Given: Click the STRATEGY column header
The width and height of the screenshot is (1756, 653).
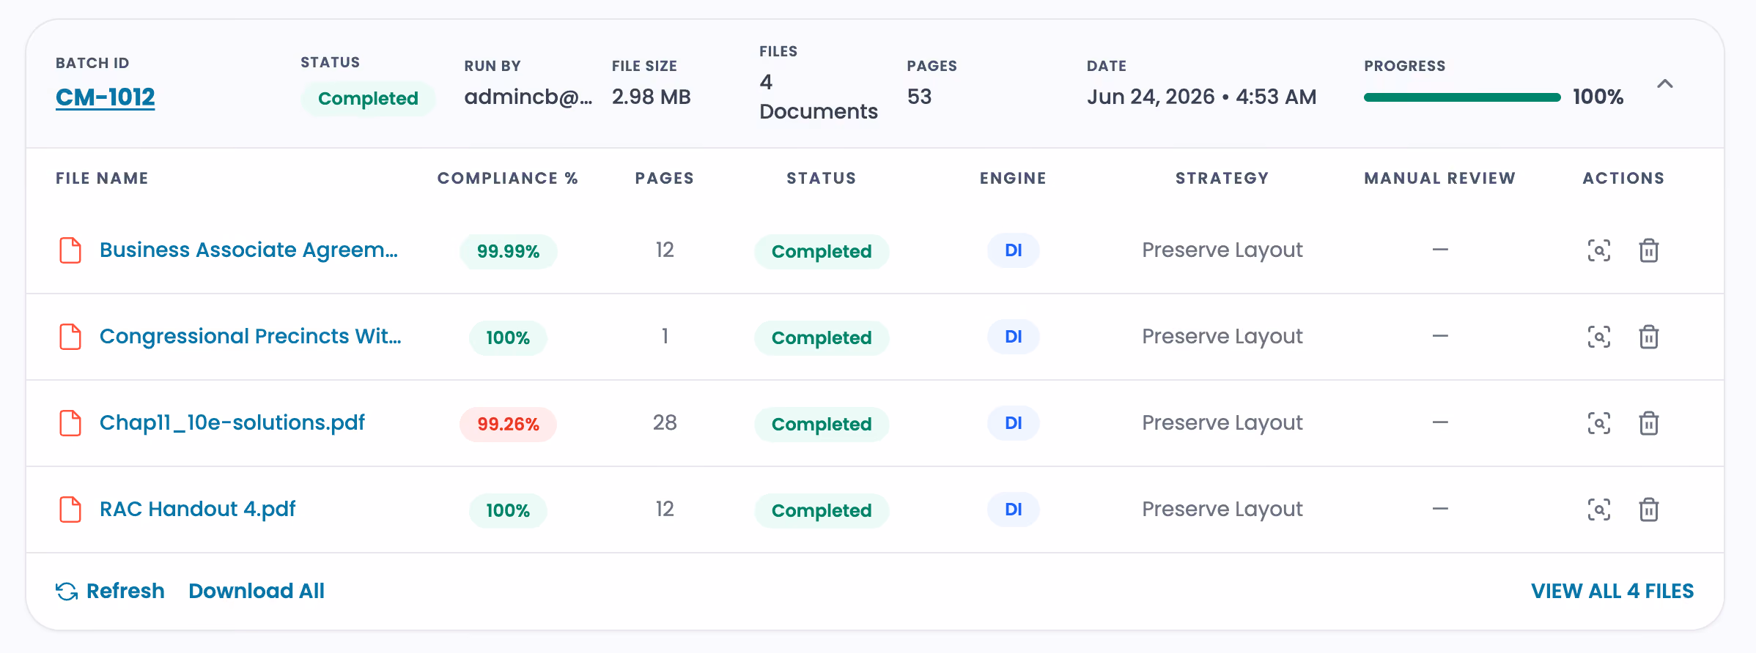Looking at the screenshot, I should point(1222,178).
